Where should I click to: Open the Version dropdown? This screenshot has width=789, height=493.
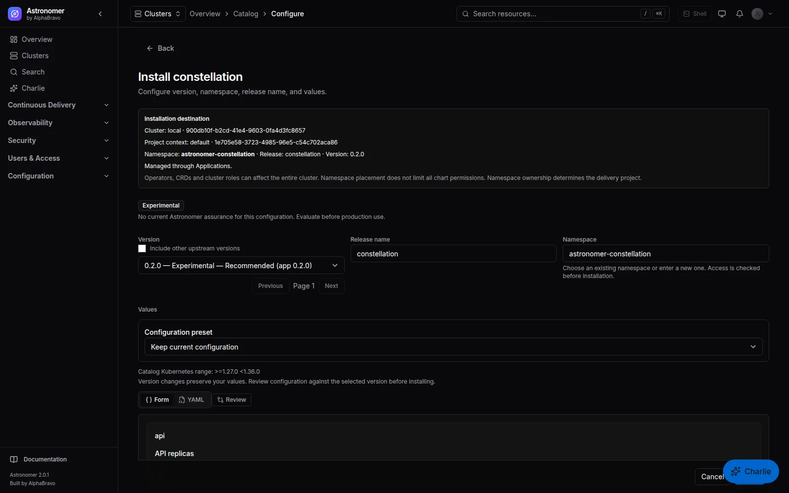[241, 266]
